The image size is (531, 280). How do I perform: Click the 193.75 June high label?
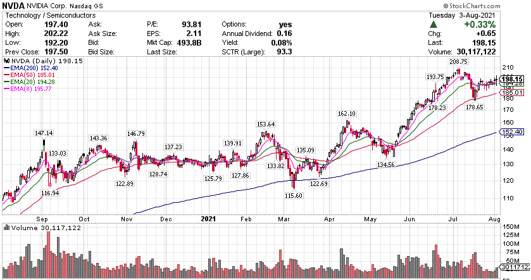[435, 76]
